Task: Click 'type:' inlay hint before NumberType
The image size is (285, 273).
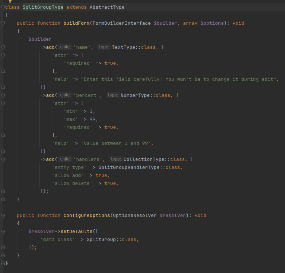Action: click(x=113, y=95)
